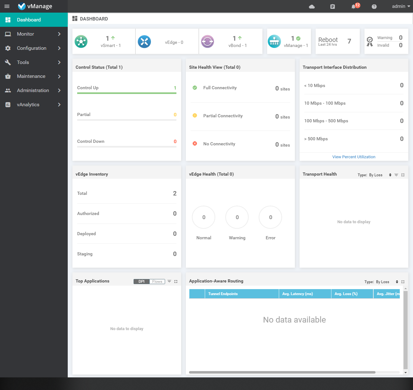
Task: Expand the Monitor submenu chevron
Action: click(59, 34)
